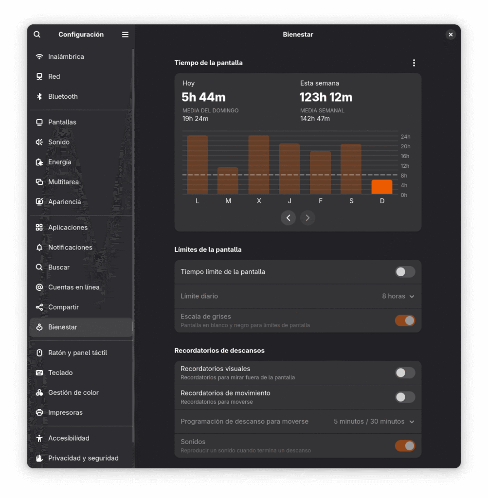Click the search magnifier icon in sidebar header

(37, 35)
